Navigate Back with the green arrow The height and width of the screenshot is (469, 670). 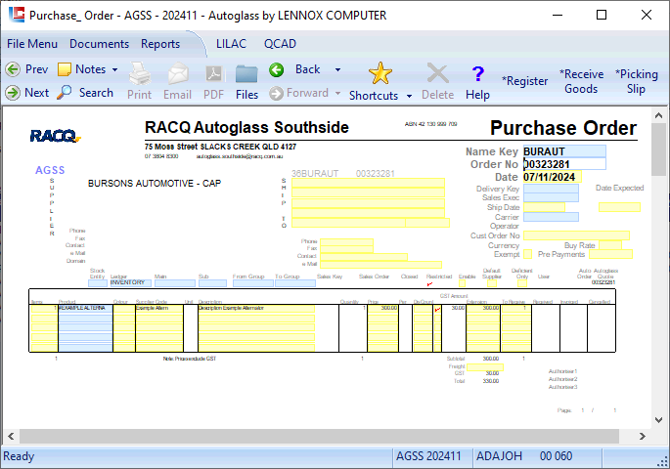point(294,69)
